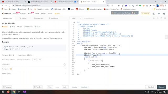
Task: Open the LeetCode profile avatar menu
Action: point(164,14)
